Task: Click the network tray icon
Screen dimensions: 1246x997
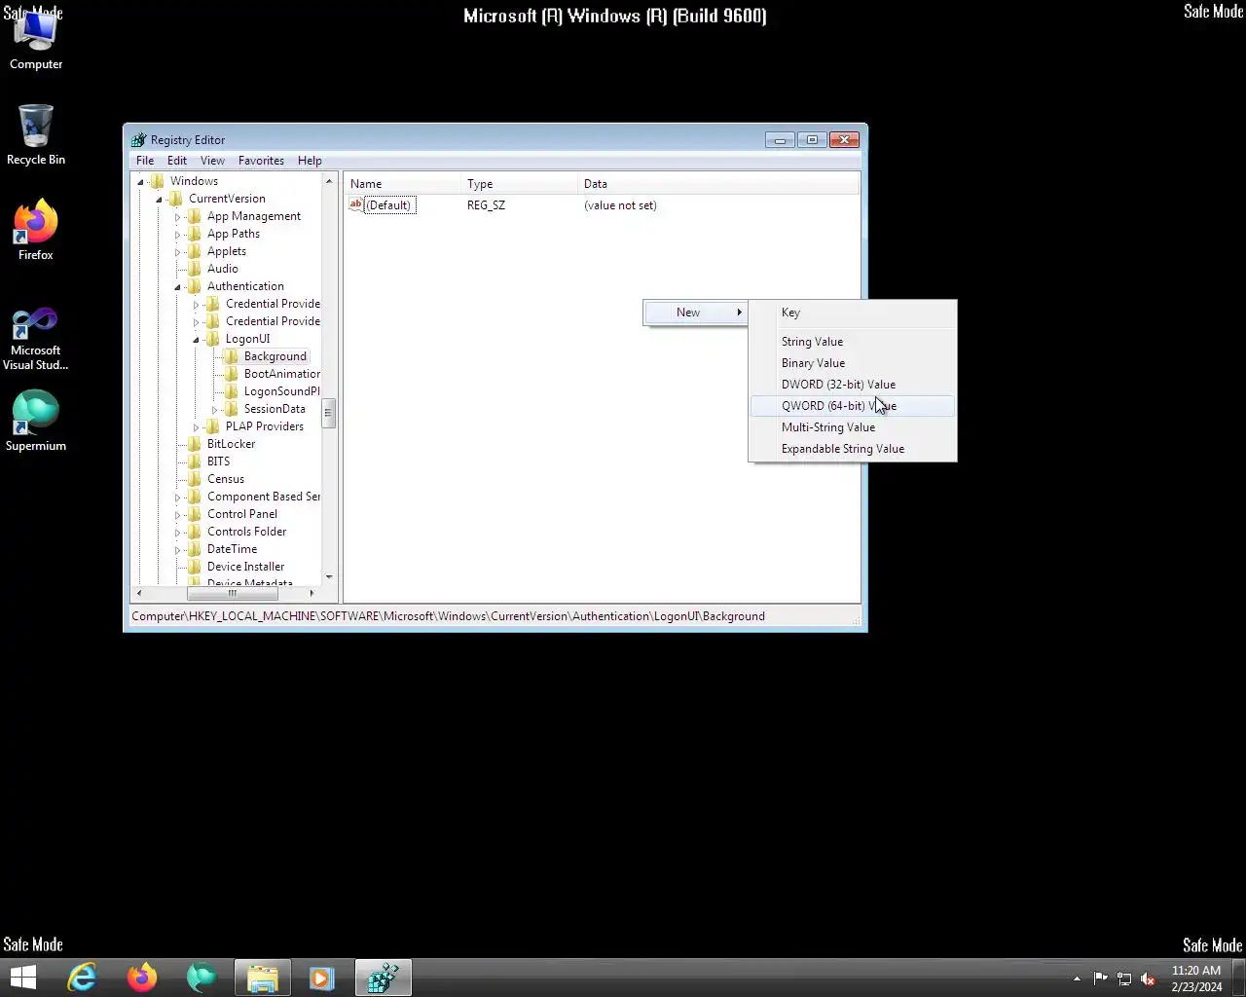Action: (x=1124, y=979)
